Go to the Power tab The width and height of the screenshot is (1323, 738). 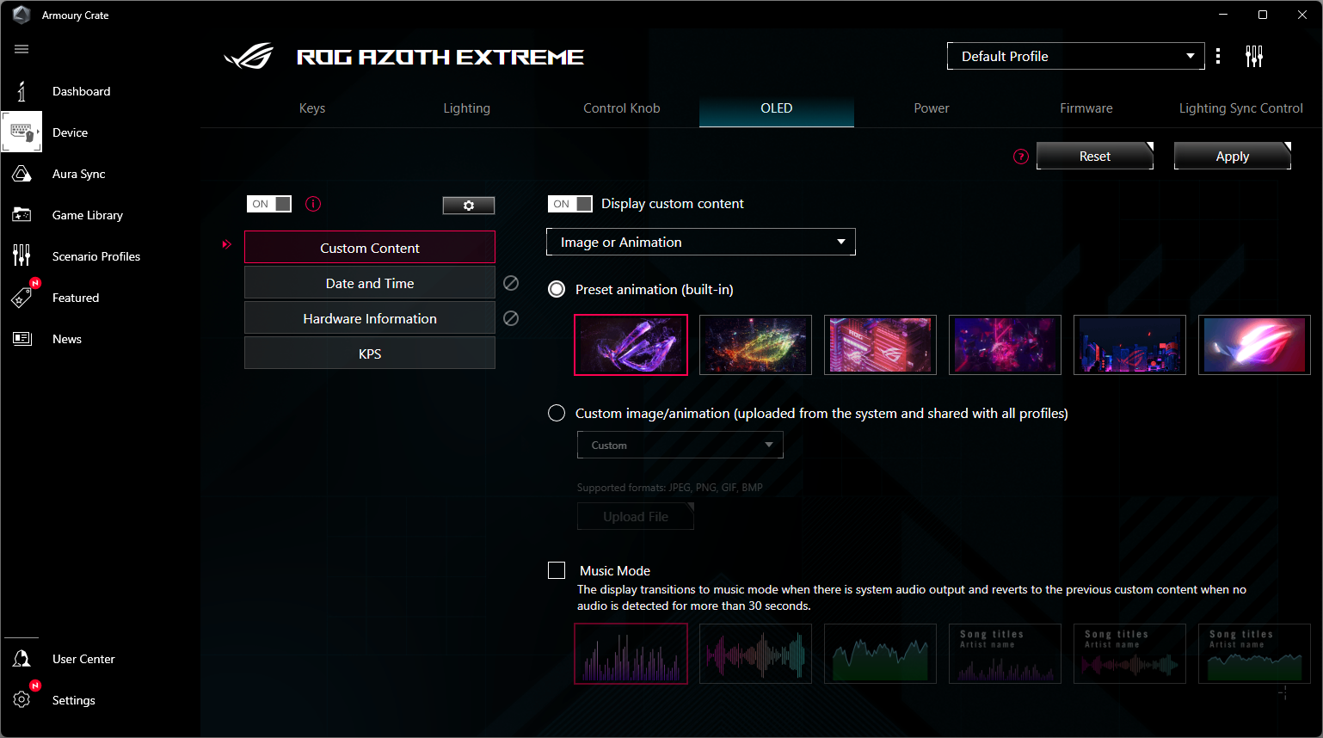coord(932,108)
